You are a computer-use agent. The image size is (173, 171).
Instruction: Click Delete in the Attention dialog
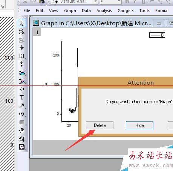[100, 125]
